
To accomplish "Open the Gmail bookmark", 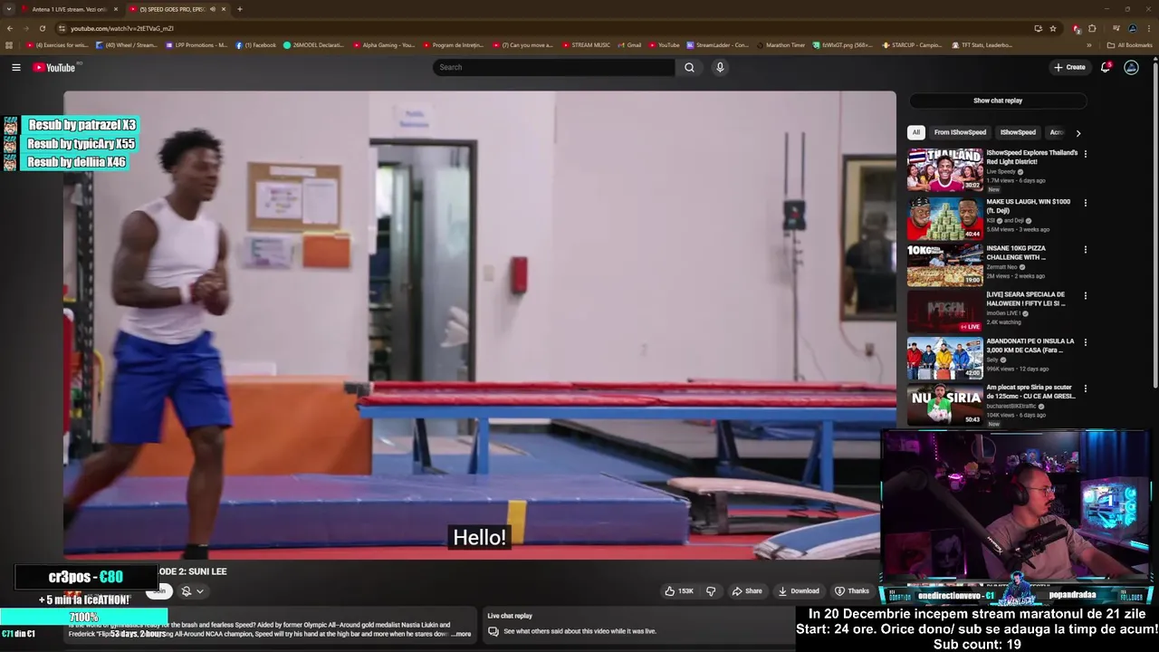I will [629, 45].
